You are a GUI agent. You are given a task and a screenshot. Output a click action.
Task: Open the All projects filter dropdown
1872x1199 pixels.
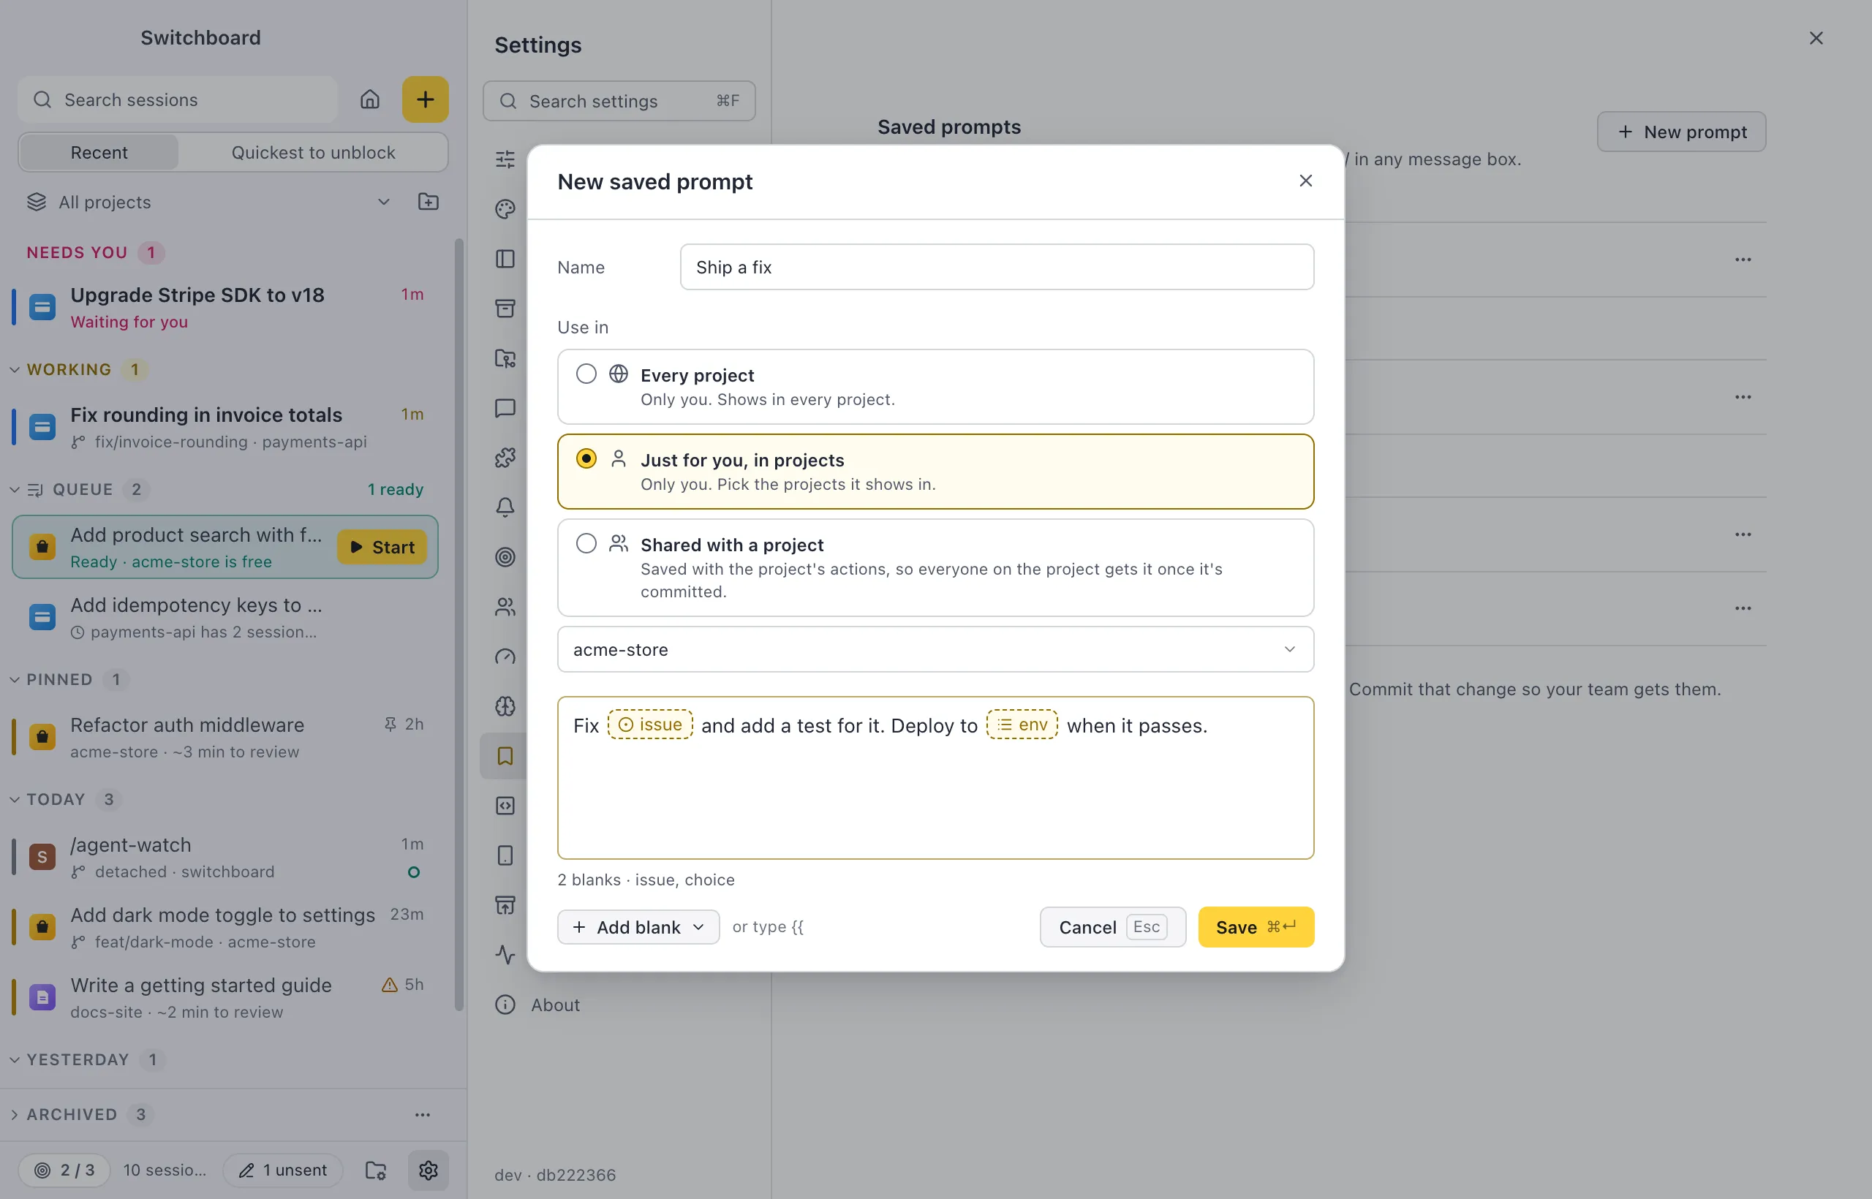[x=208, y=203]
